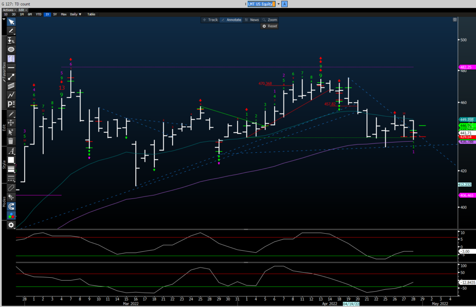Click the icon at chart top-right corner
476x307 pixels.
[455, 20]
